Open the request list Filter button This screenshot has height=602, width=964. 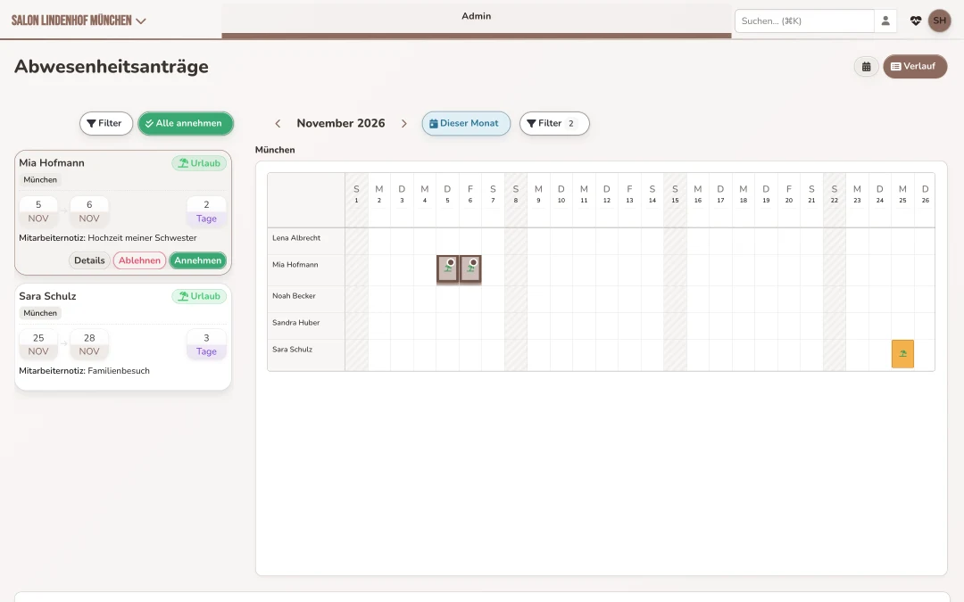(105, 123)
